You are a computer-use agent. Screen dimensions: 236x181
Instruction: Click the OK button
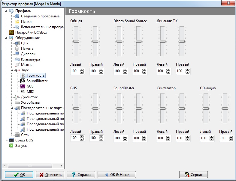19,174
